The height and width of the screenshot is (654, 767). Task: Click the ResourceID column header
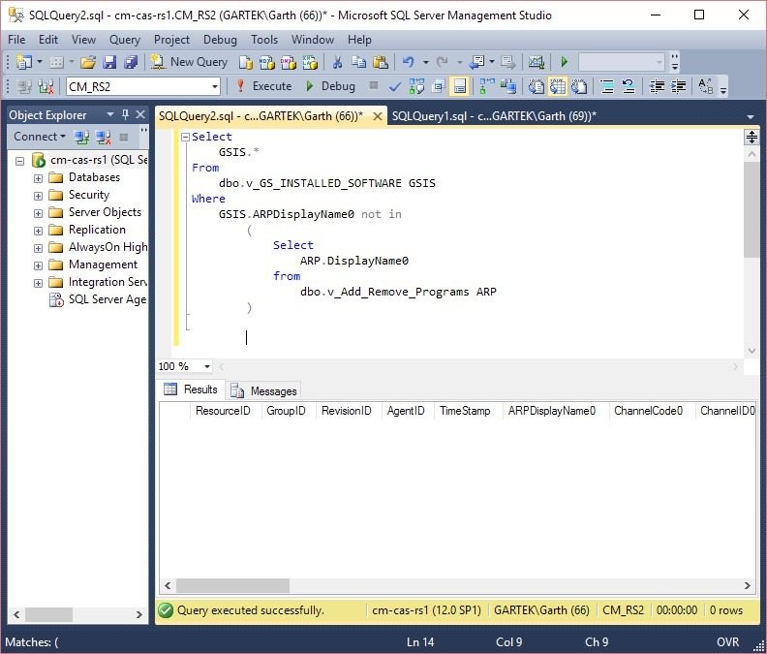(226, 411)
